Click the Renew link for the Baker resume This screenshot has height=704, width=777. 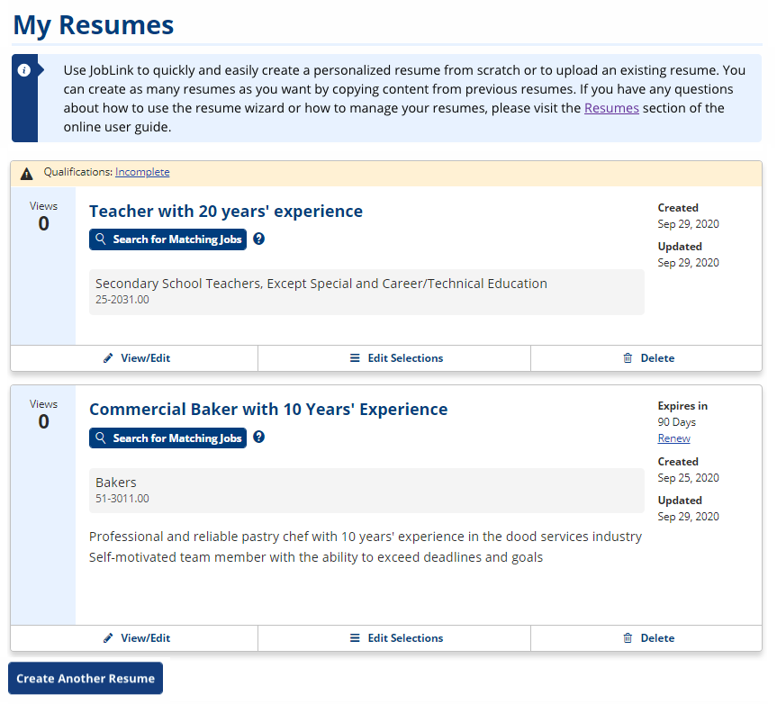coord(673,438)
